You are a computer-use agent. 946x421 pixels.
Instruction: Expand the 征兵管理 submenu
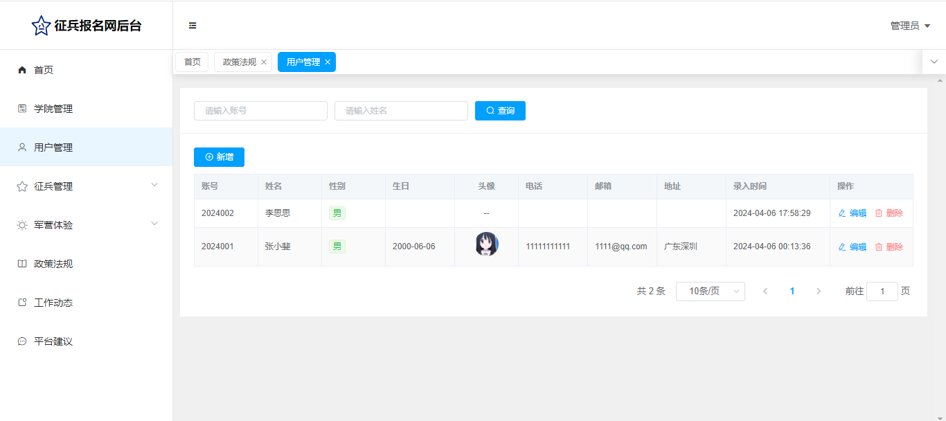pos(154,185)
